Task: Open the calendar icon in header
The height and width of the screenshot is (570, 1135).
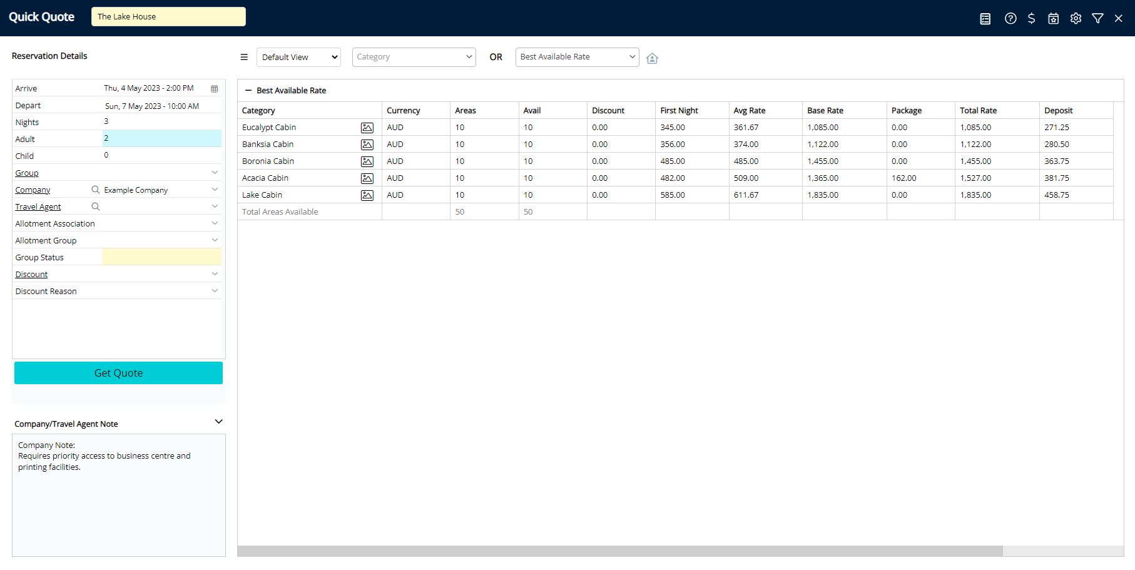Action: coord(1054,19)
